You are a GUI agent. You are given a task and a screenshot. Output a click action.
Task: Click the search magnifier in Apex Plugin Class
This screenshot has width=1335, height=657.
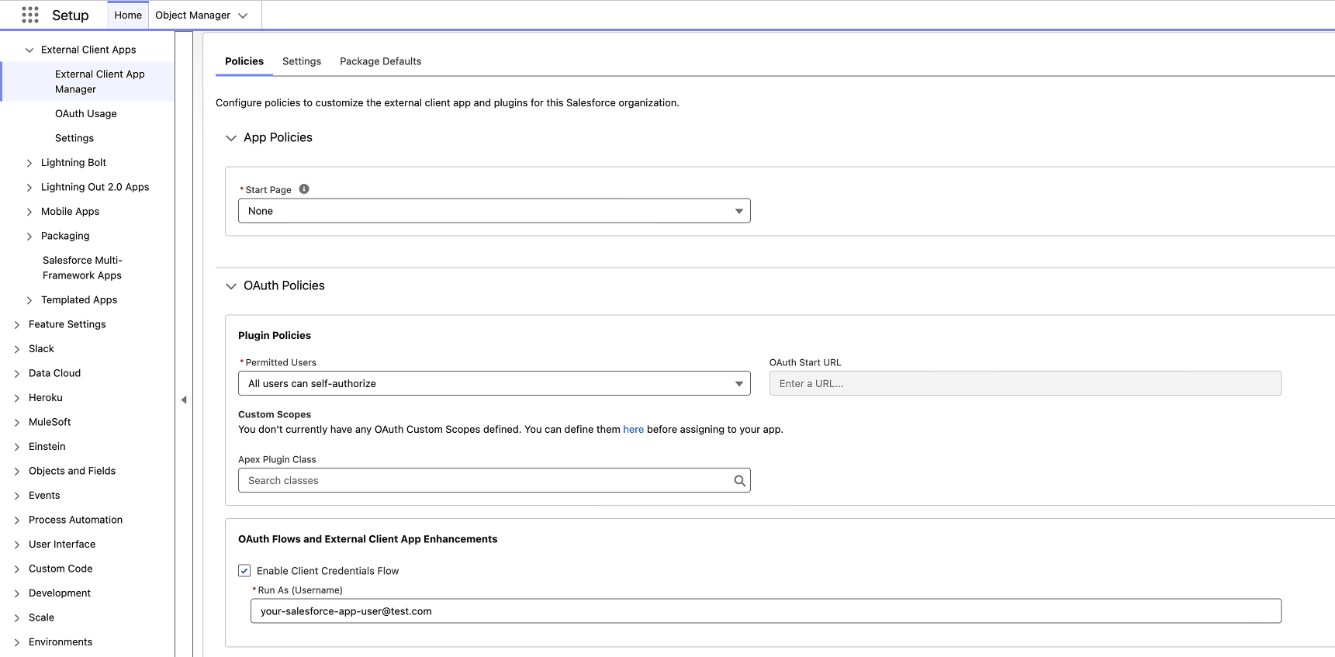click(x=739, y=481)
